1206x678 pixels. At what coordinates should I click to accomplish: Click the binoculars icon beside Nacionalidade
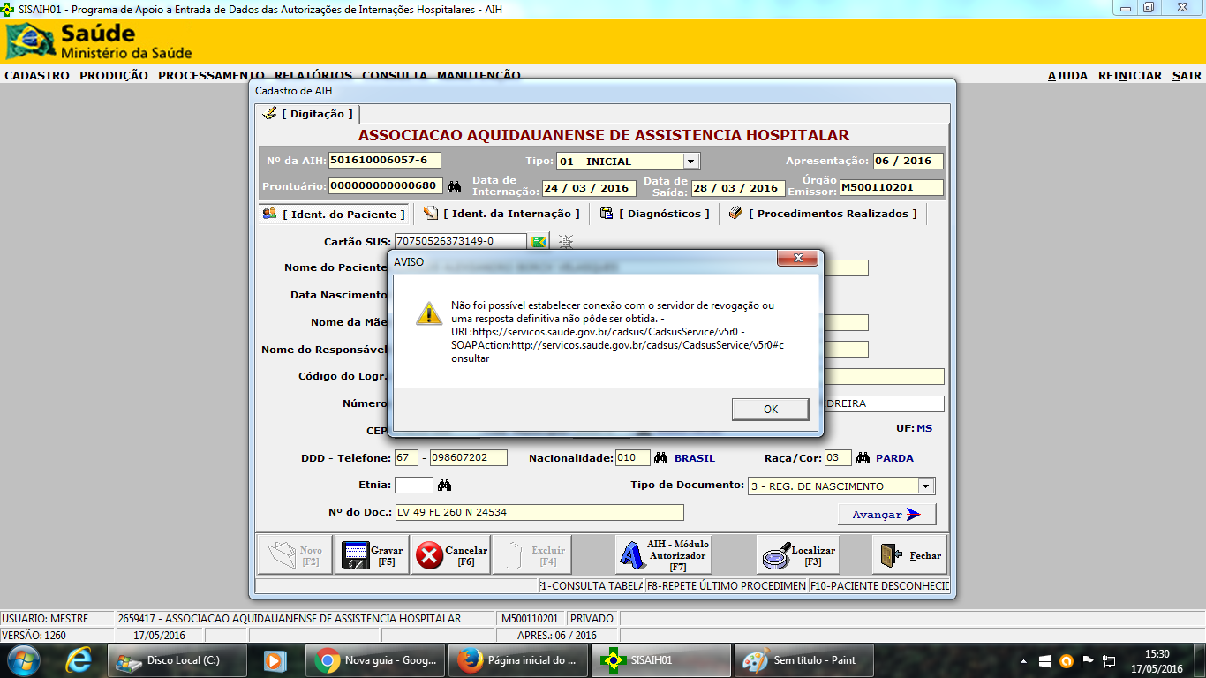pyautogui.click(x=661, y=458)
